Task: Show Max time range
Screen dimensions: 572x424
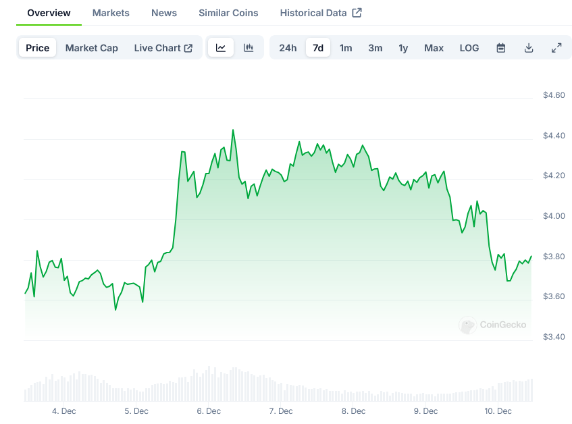Action: coord(434,48)
